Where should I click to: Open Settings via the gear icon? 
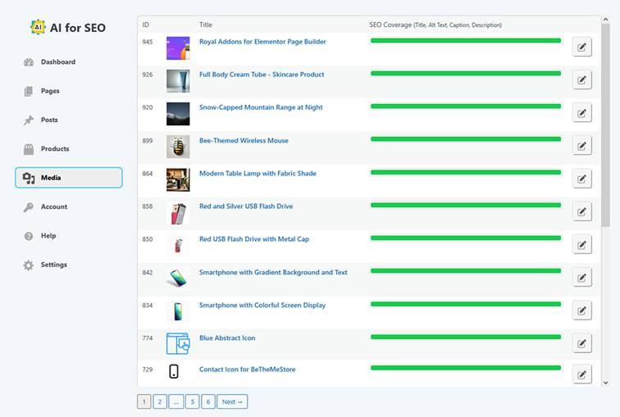(x=29, y=265)
